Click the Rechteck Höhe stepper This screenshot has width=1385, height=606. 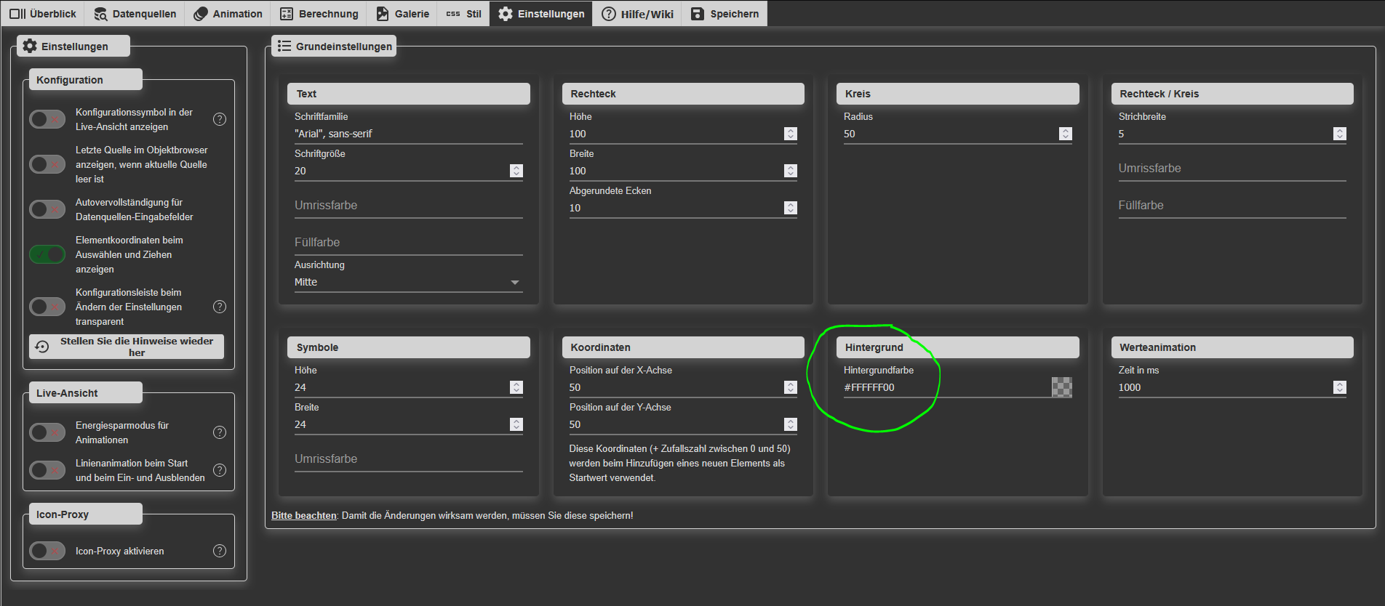point(791,134)
